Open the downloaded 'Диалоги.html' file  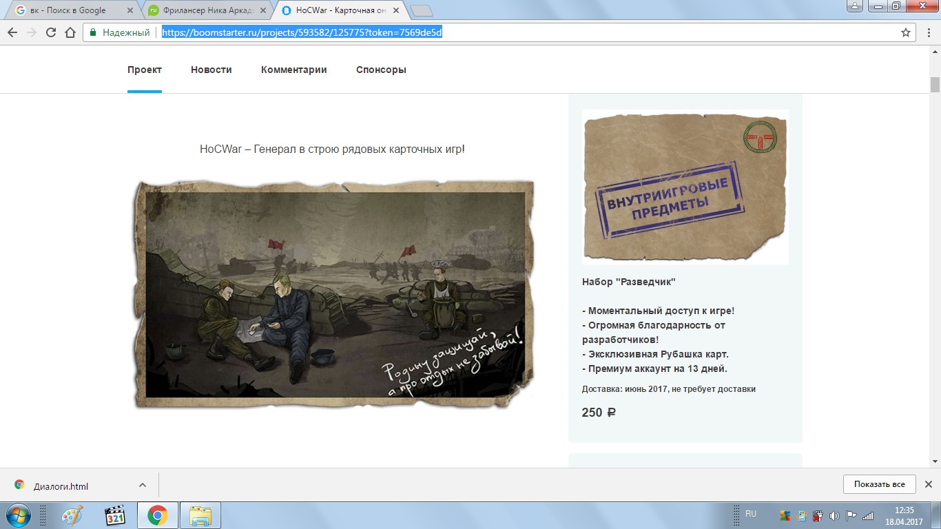pos(61,486)
